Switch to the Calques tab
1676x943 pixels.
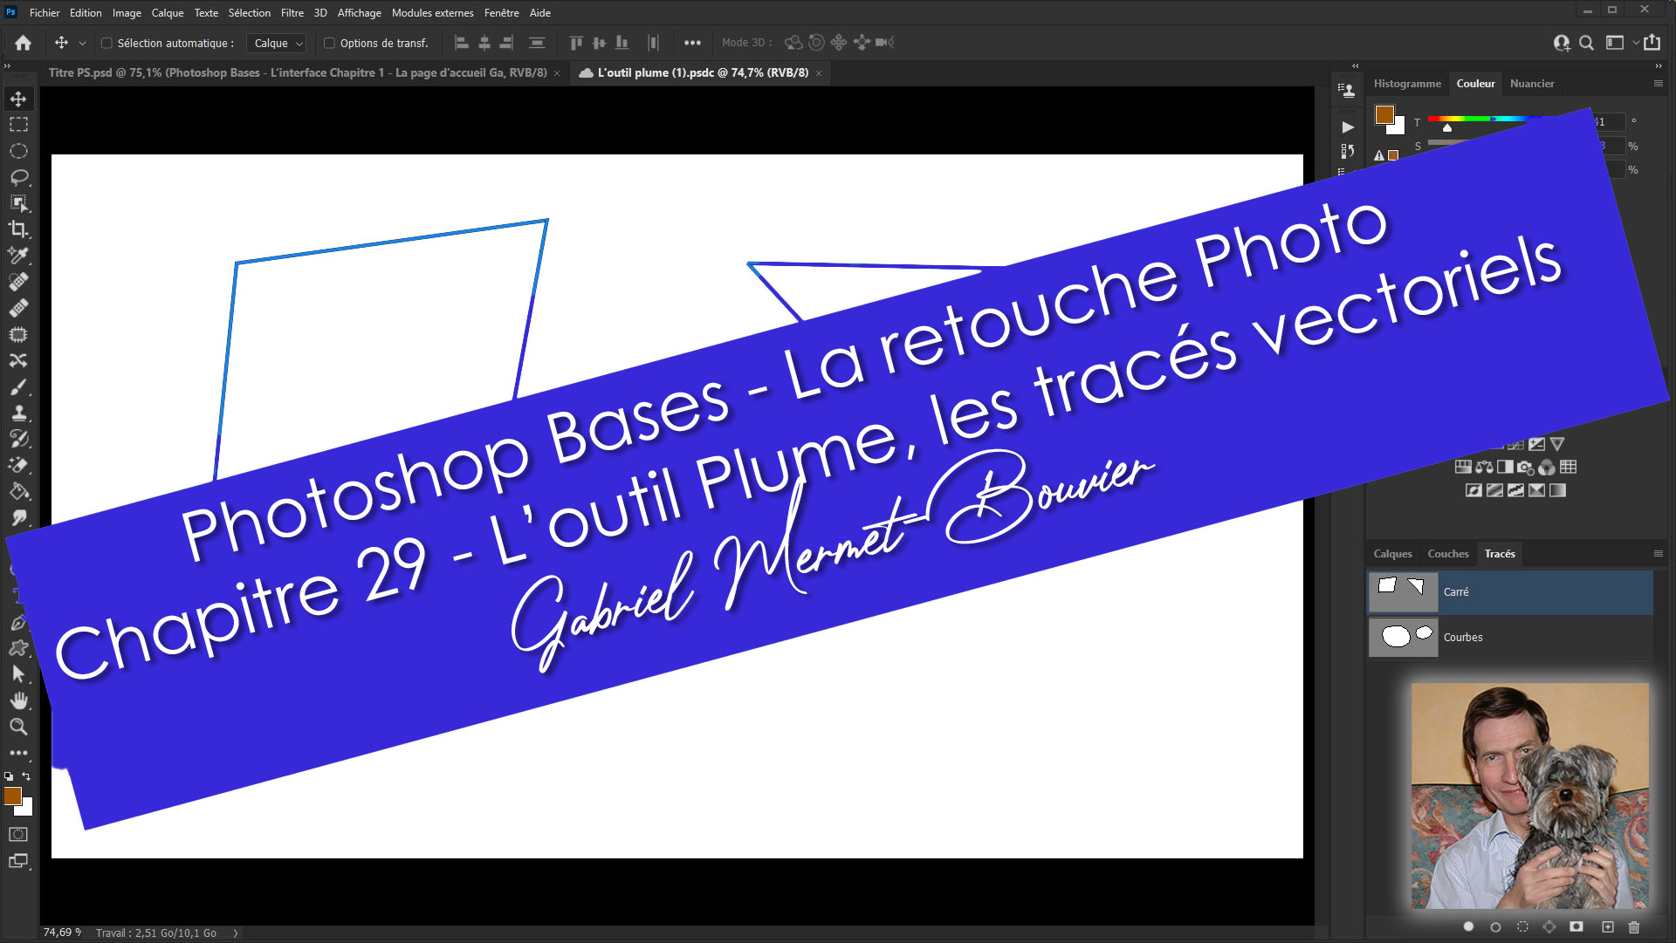[x=1392, y=554]
